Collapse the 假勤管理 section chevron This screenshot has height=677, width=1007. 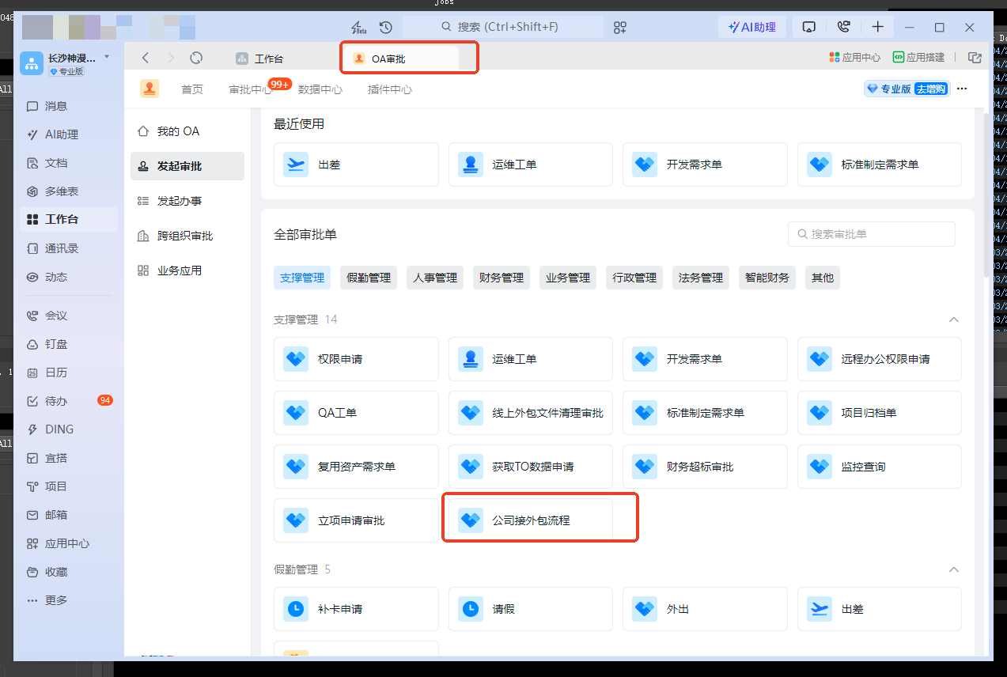point(954,569)
